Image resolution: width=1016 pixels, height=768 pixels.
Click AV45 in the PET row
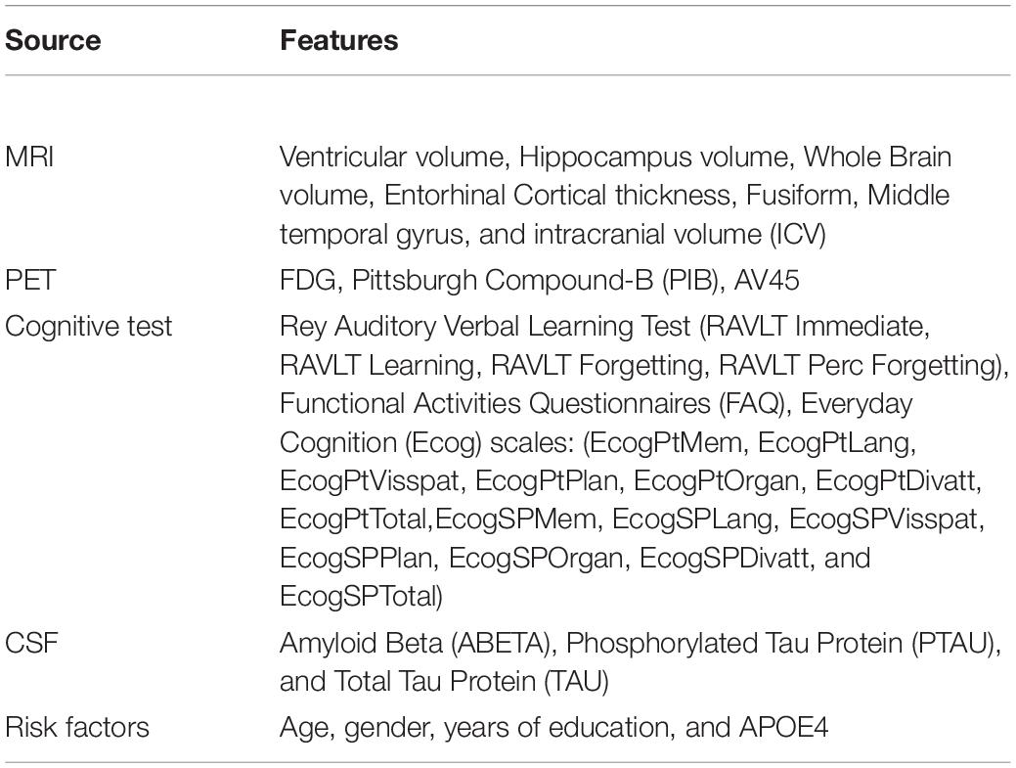(768, 280)
